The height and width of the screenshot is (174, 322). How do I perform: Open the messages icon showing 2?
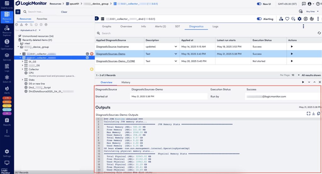[303, 4]
